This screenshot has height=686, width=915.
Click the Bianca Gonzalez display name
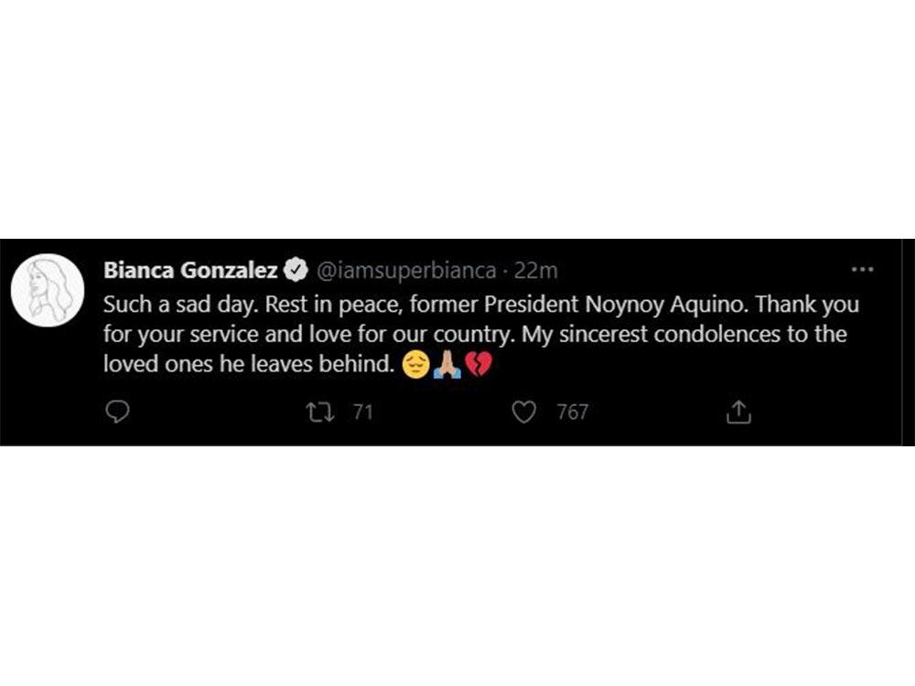click(190, 271)
